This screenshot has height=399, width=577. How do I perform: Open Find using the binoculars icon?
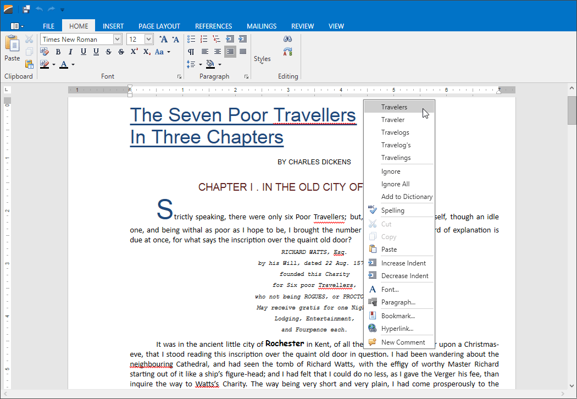coord(287,38)
